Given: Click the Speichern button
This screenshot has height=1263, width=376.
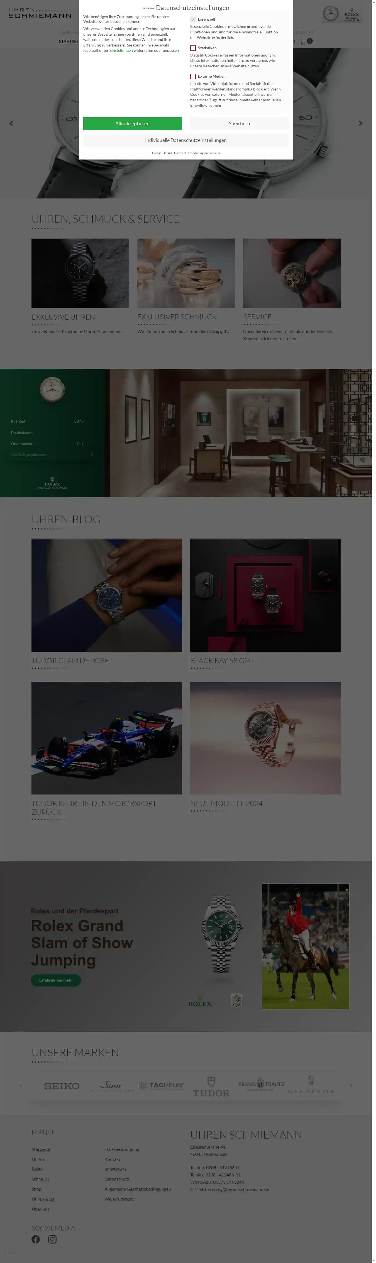Looking at the screenshot, I should 240,124.
